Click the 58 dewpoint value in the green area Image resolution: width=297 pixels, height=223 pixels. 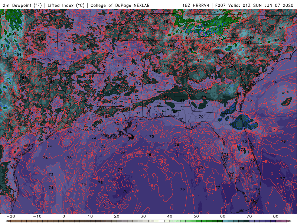tap(206, 25)
